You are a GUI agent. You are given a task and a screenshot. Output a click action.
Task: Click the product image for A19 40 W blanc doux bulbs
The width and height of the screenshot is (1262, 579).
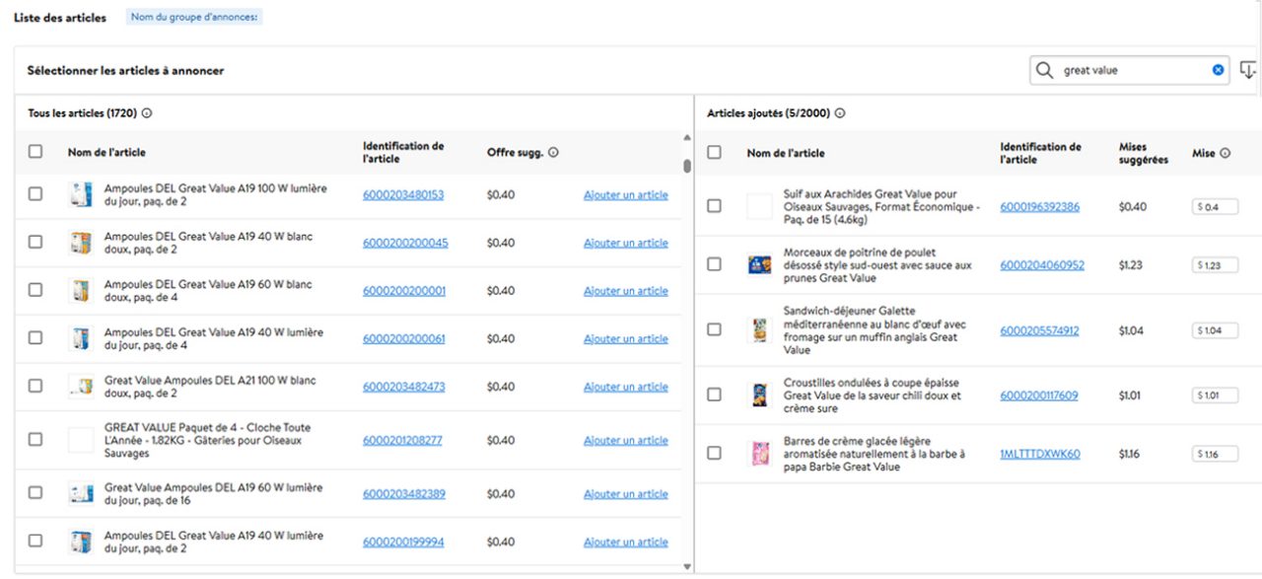point(81,243)
